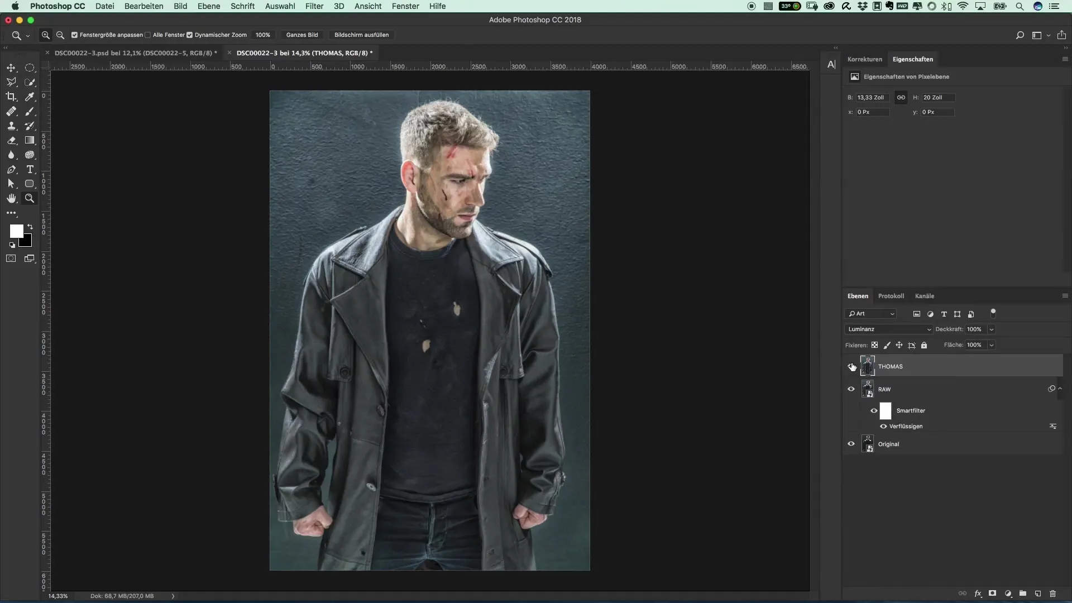Screen dimensions: 1072x603
Task: Reset to default foreground and background colors
Action: (x=12, y=245)
